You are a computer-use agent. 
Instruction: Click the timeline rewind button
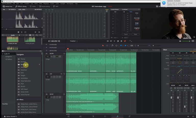pos(107,41)
